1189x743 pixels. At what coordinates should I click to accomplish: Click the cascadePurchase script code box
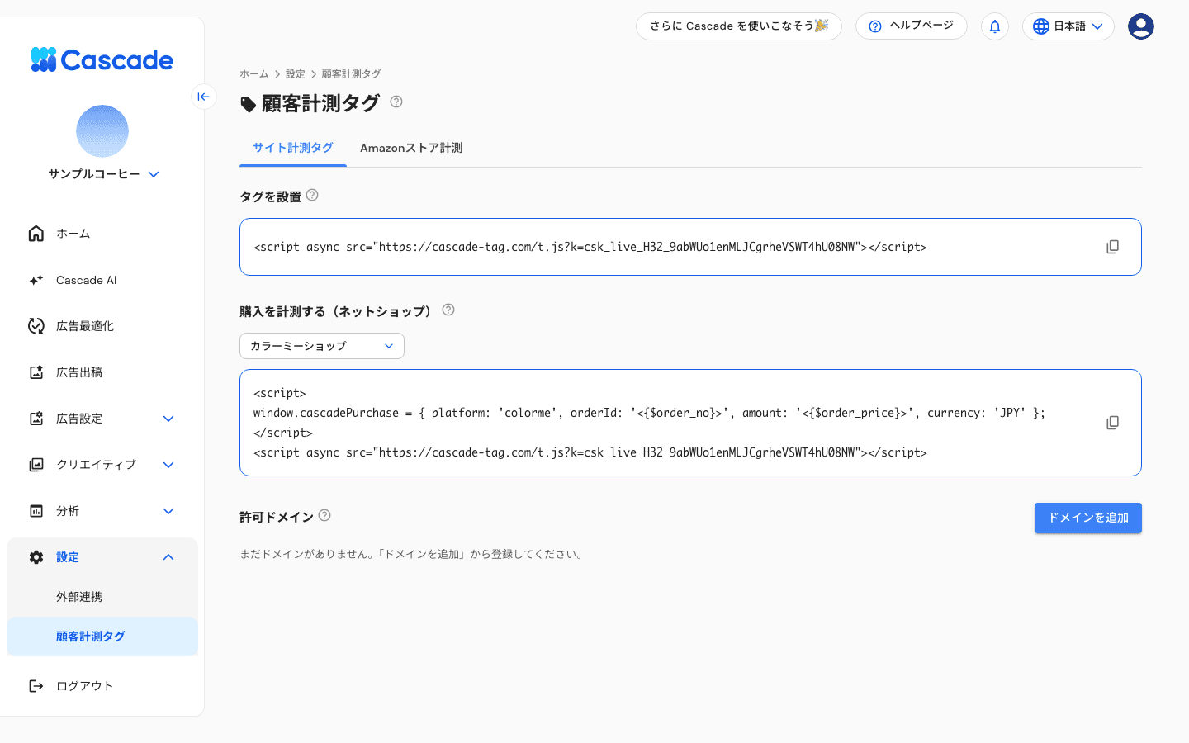point(690,423)
